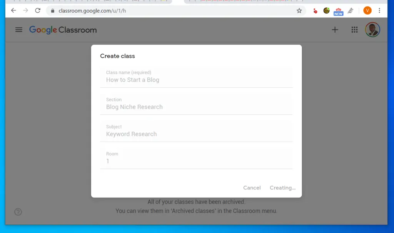This screenshot has height=233, width=394.
Task: Navigate back with the back arrow
Action: [13, 10]
